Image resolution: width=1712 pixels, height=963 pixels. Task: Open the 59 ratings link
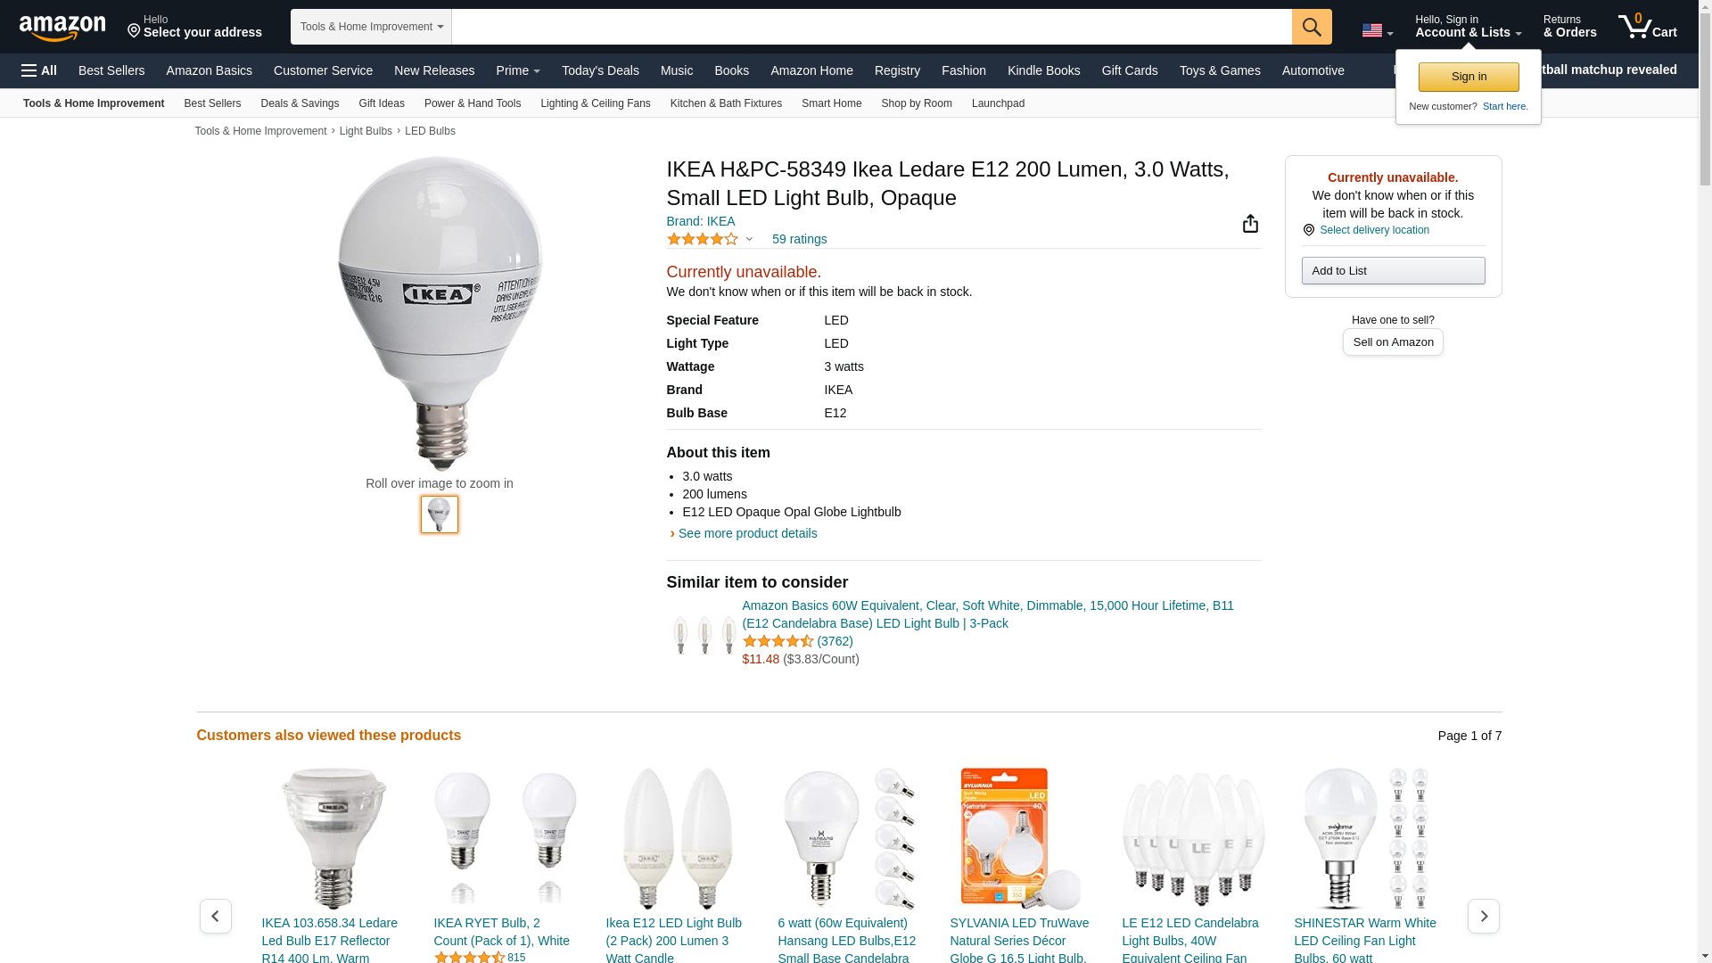point(799,239)
